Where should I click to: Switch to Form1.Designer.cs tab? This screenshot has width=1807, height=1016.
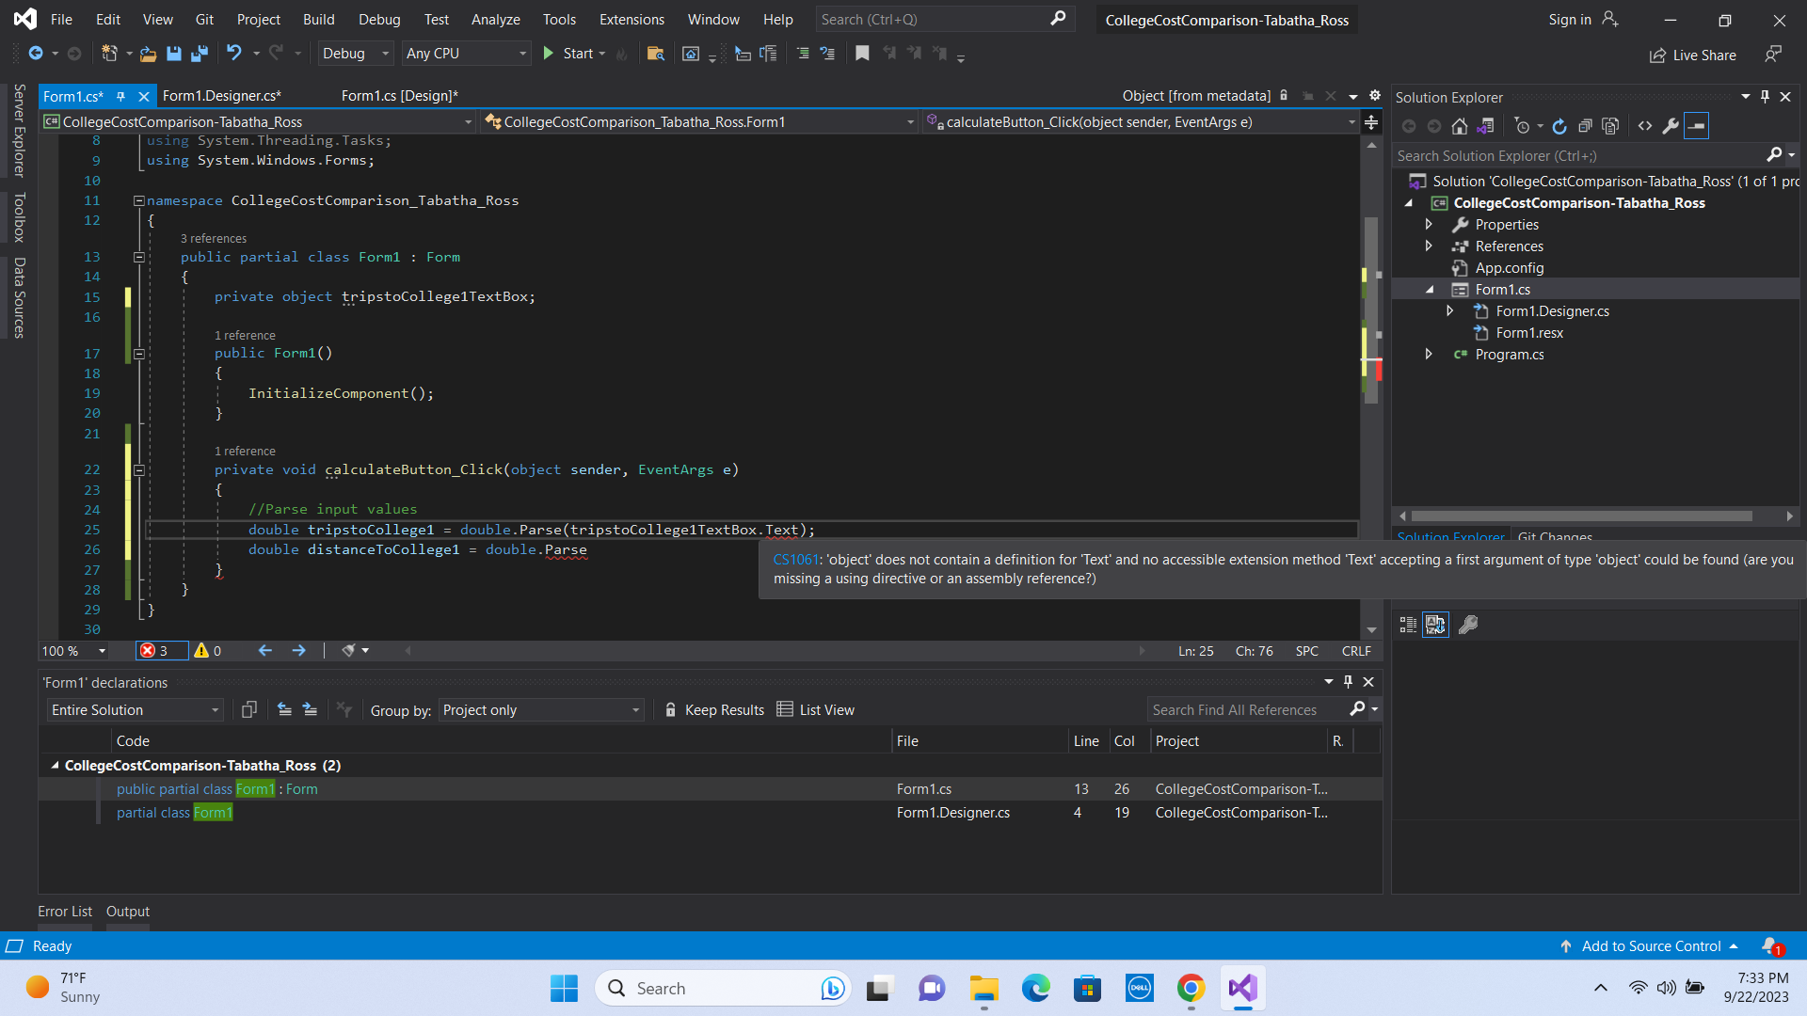pyautogui.click(x=221, y=96)
